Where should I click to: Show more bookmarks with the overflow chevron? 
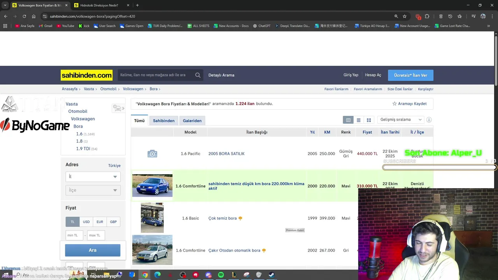pos(488,26)
